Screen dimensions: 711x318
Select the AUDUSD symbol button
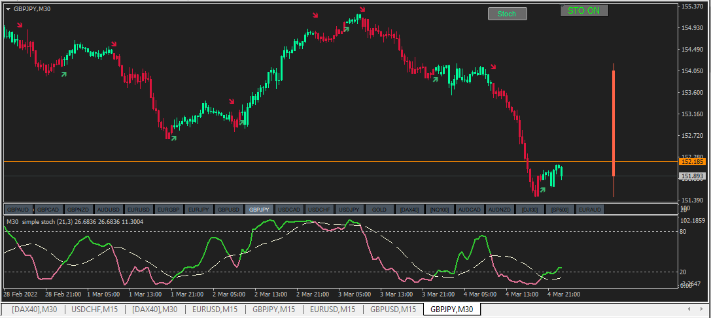tap(109, 210)
